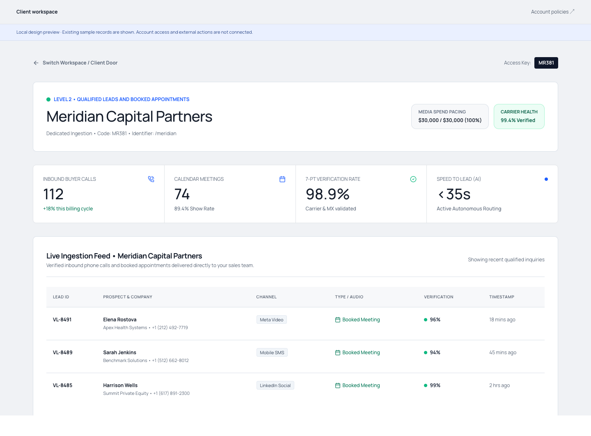Click the 112 inbound buyer calls value
591x436 pixels.
pos(53,194)
